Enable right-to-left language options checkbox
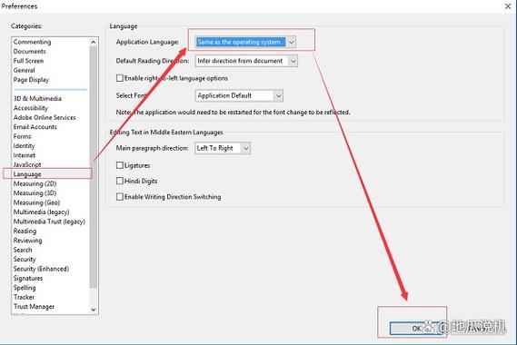This screenshot has width=517, height=345. click(x=120, y=78)
